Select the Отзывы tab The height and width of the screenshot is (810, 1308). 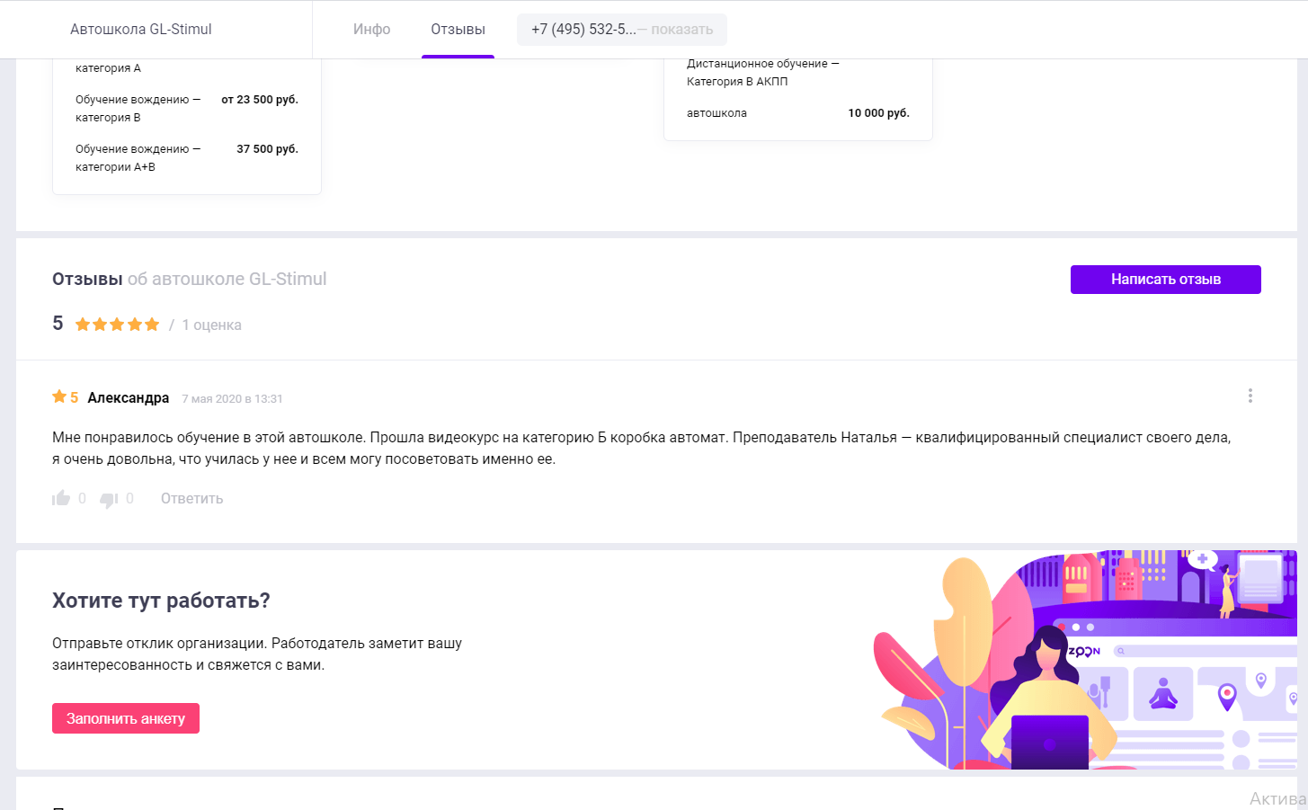tap(458, 30)
